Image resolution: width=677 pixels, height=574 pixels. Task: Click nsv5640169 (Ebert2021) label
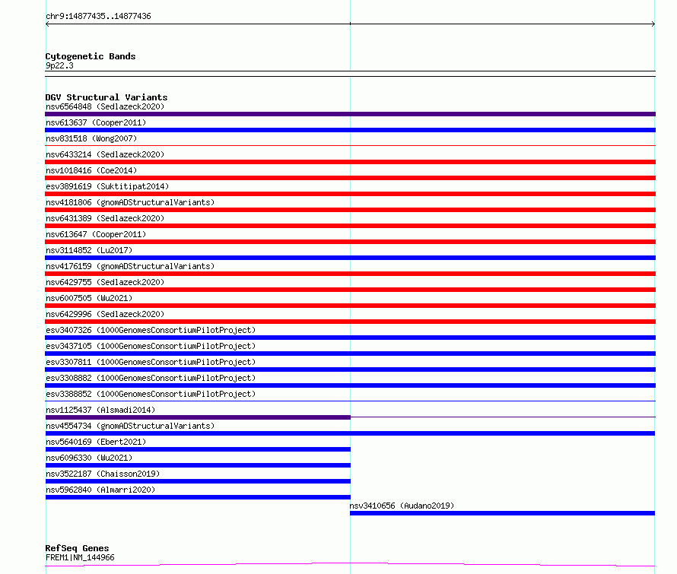96,442
